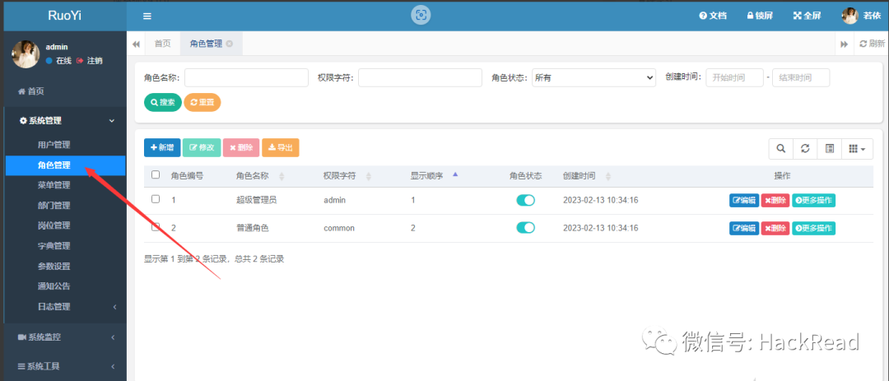Edit the 普通角色 role

744,228
